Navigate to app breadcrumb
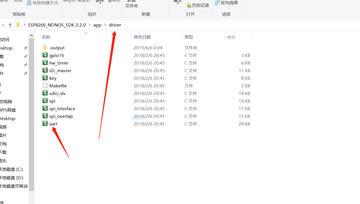 click(97, 25)
